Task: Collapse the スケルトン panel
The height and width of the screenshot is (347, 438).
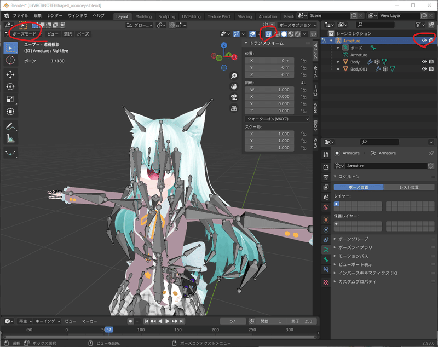Action: pyautogui.click(x=349, y=177)
